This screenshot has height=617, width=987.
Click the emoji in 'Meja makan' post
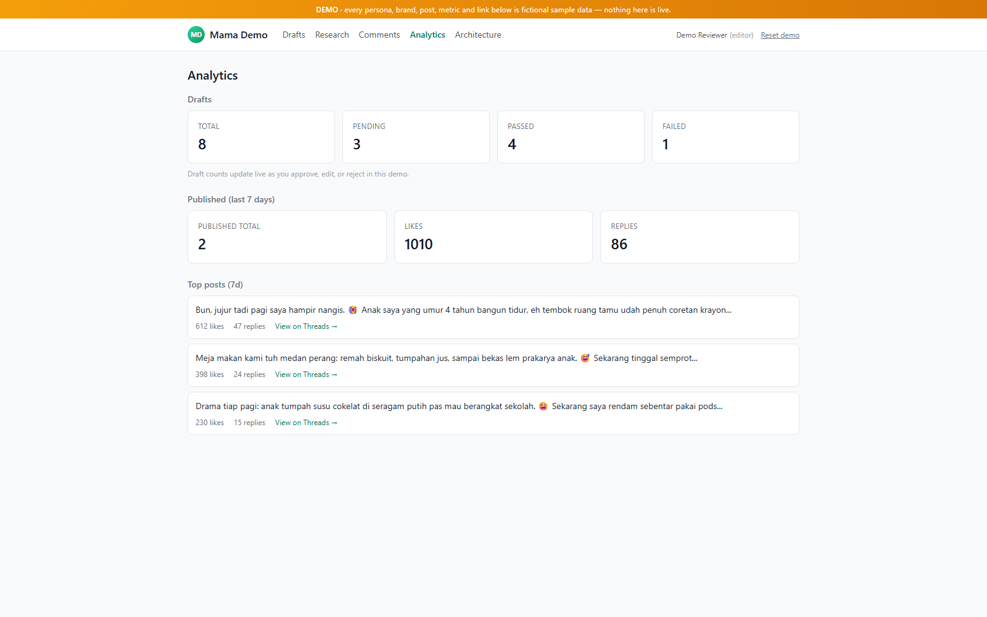585,358
